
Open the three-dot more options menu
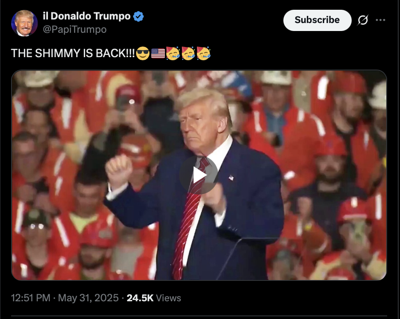[x=380, y=20]
